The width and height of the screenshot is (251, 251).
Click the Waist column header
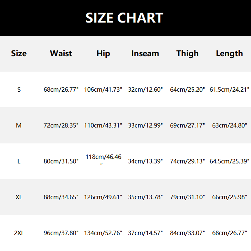(x=61, y=53)
